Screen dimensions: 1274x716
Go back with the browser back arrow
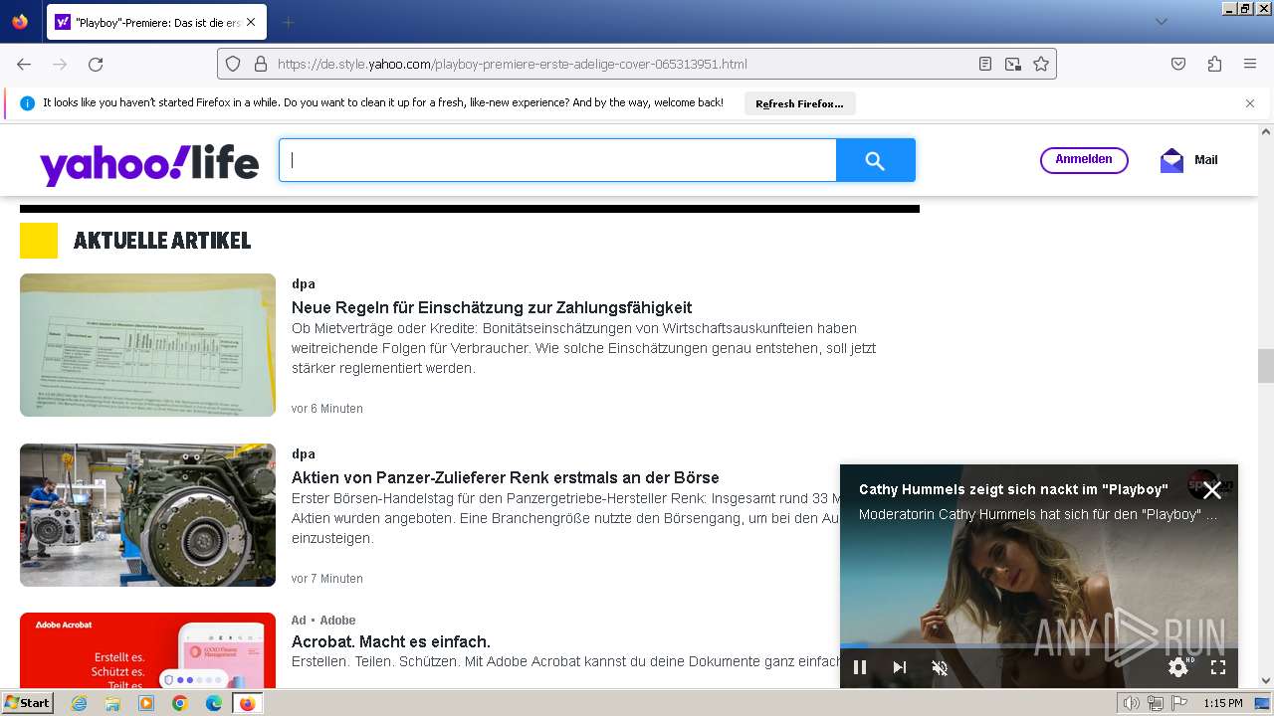pyautogui.click(x=24, y=64)
